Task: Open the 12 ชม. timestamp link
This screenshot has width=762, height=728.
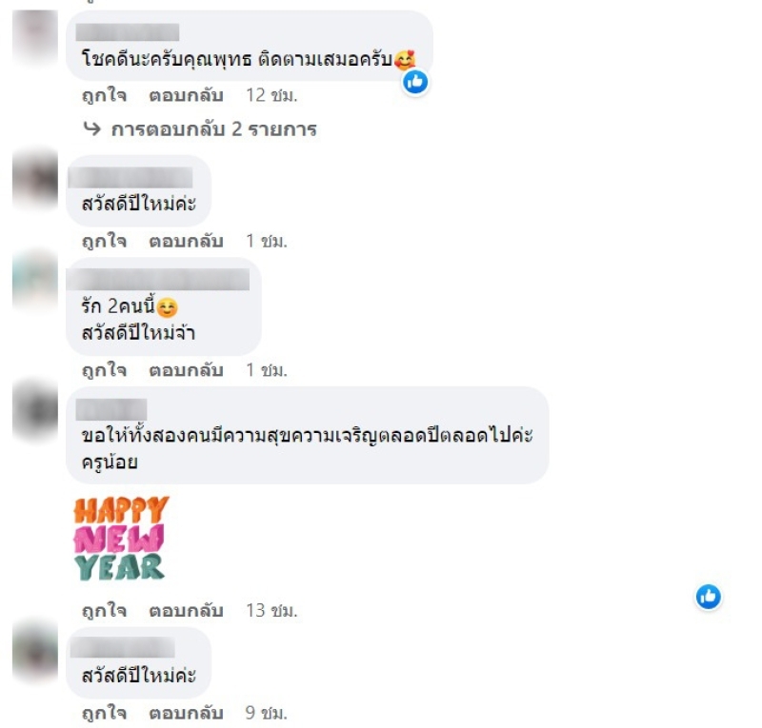Action: click(x=271, y=95)
